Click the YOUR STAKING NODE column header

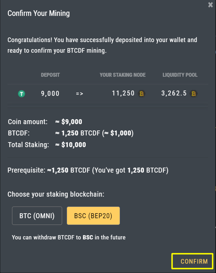[x=123, y=75]
